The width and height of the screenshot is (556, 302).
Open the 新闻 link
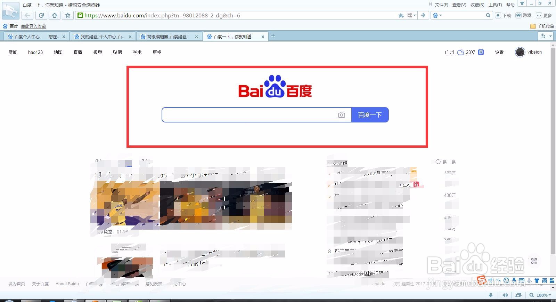tap(13, 52)
